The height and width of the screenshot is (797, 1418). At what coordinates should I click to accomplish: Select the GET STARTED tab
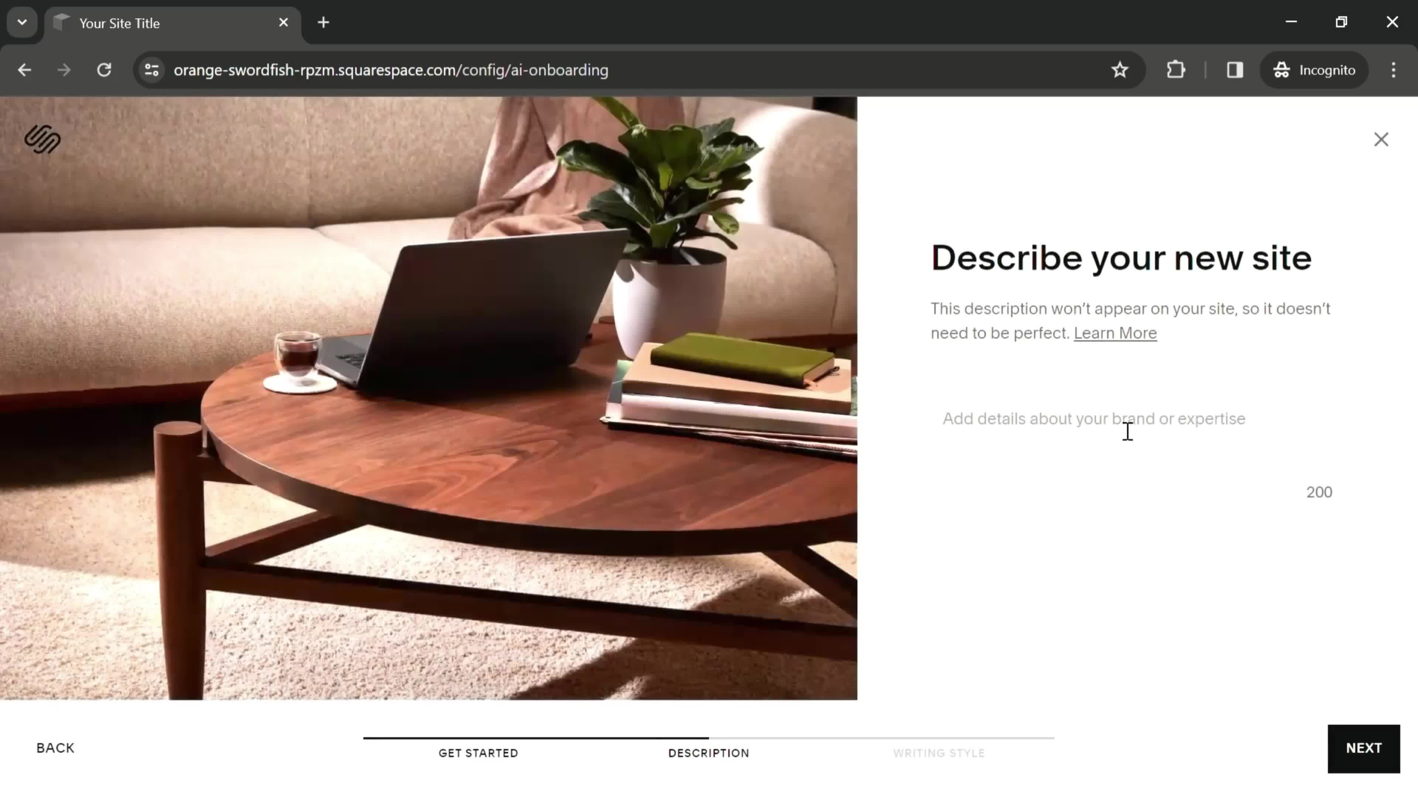[x=478, y=753]
